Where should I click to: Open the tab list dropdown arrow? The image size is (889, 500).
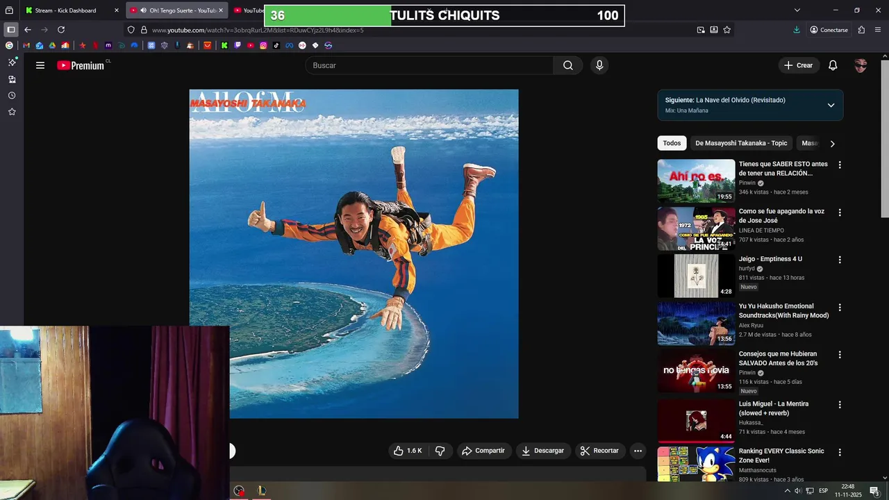click(x=797, y=10)
